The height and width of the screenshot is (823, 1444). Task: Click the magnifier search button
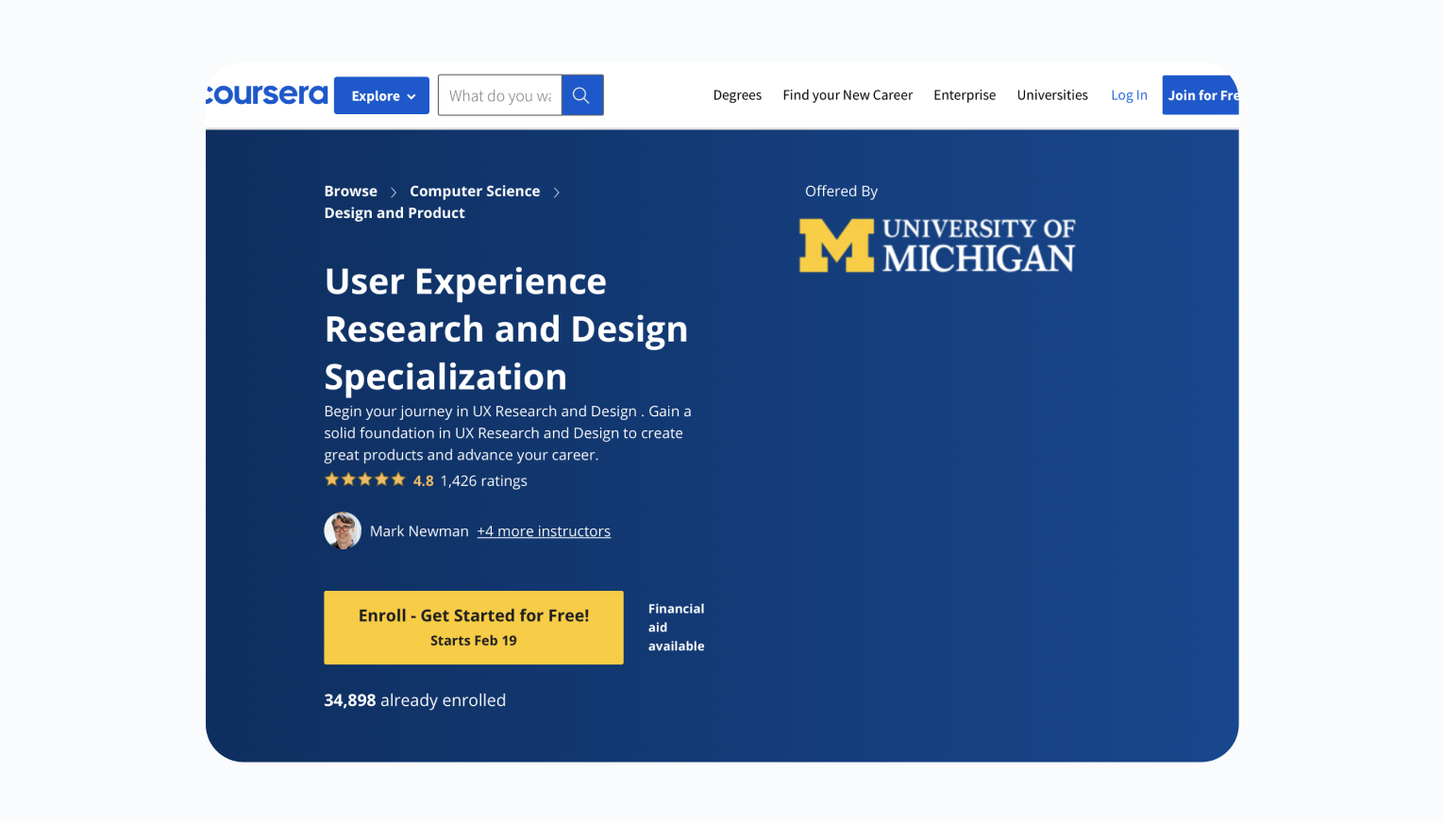582,95
